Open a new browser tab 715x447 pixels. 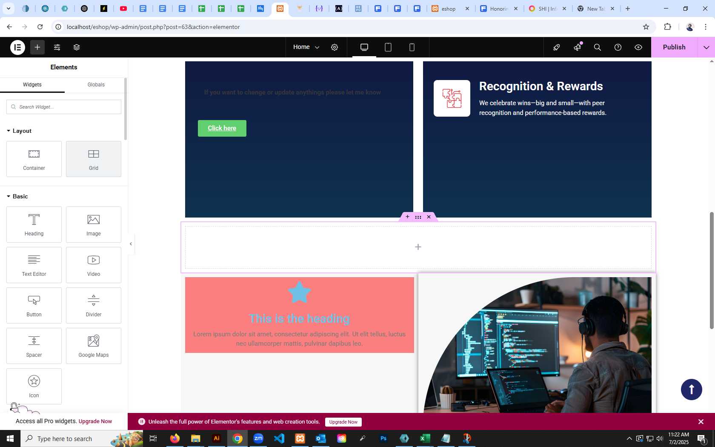[628, 9]
